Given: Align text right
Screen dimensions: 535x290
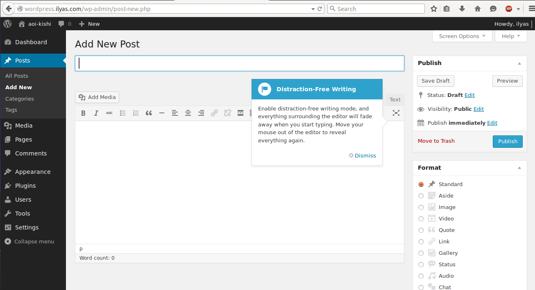Looking at the screenshot, I should (x=201, y=113).
